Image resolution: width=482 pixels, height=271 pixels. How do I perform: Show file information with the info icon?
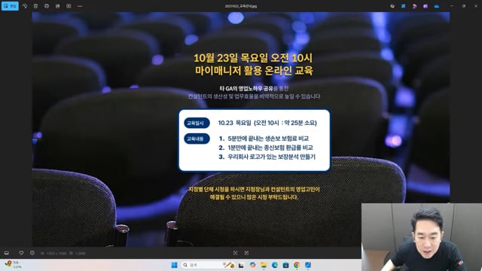click(x=32, y=253)
